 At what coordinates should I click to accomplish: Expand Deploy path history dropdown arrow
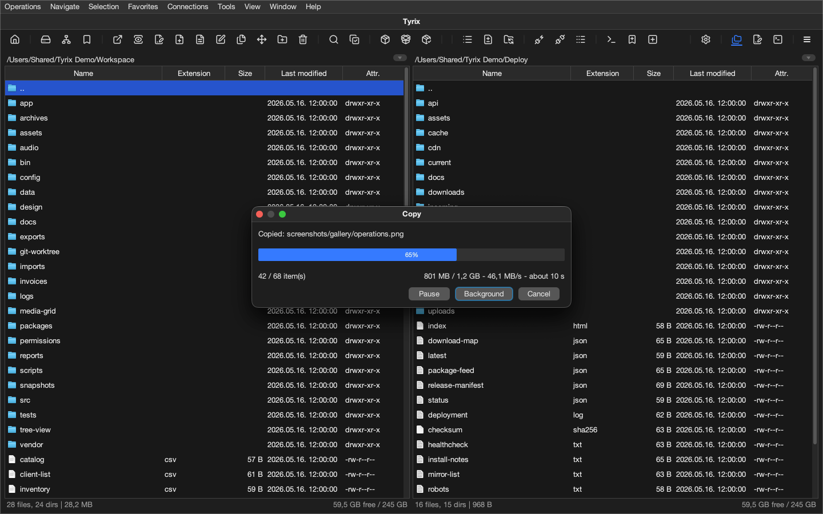point(809,58)
